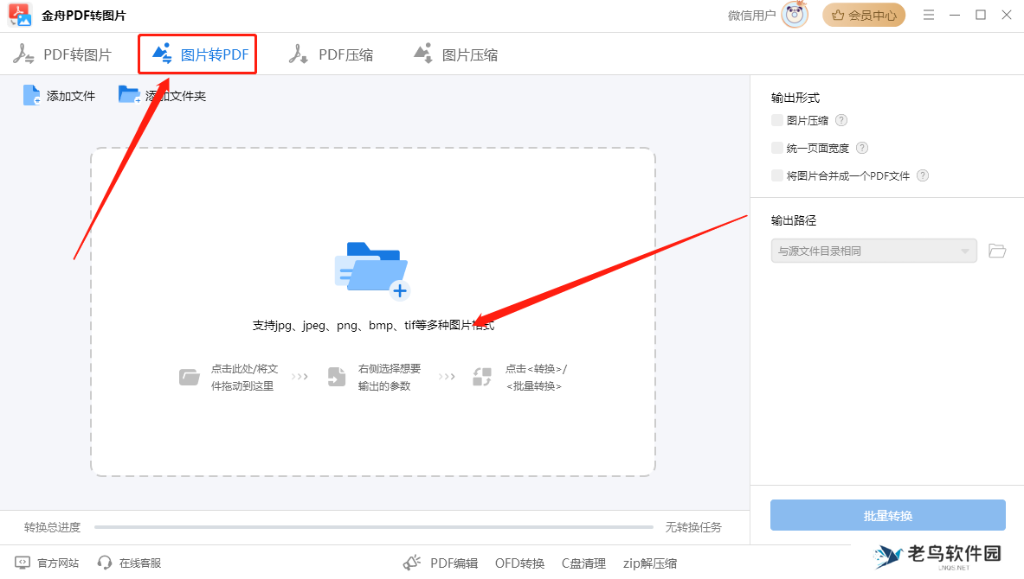Open the 与源文件目录相同 output path dropdown

[x=873, y=251]
